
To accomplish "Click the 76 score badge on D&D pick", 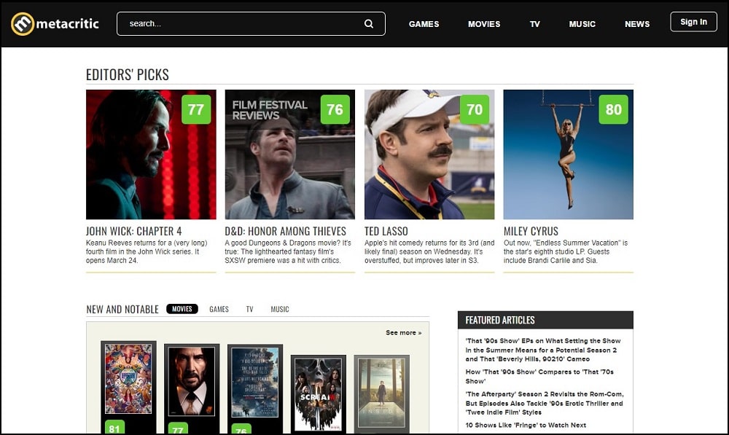I will pos(335,109).
